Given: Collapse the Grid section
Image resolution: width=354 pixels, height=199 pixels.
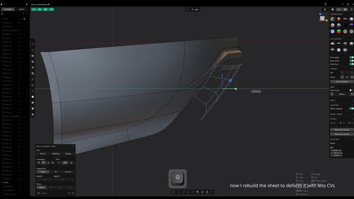Looking at the screenshot, I should pos(352,87).
